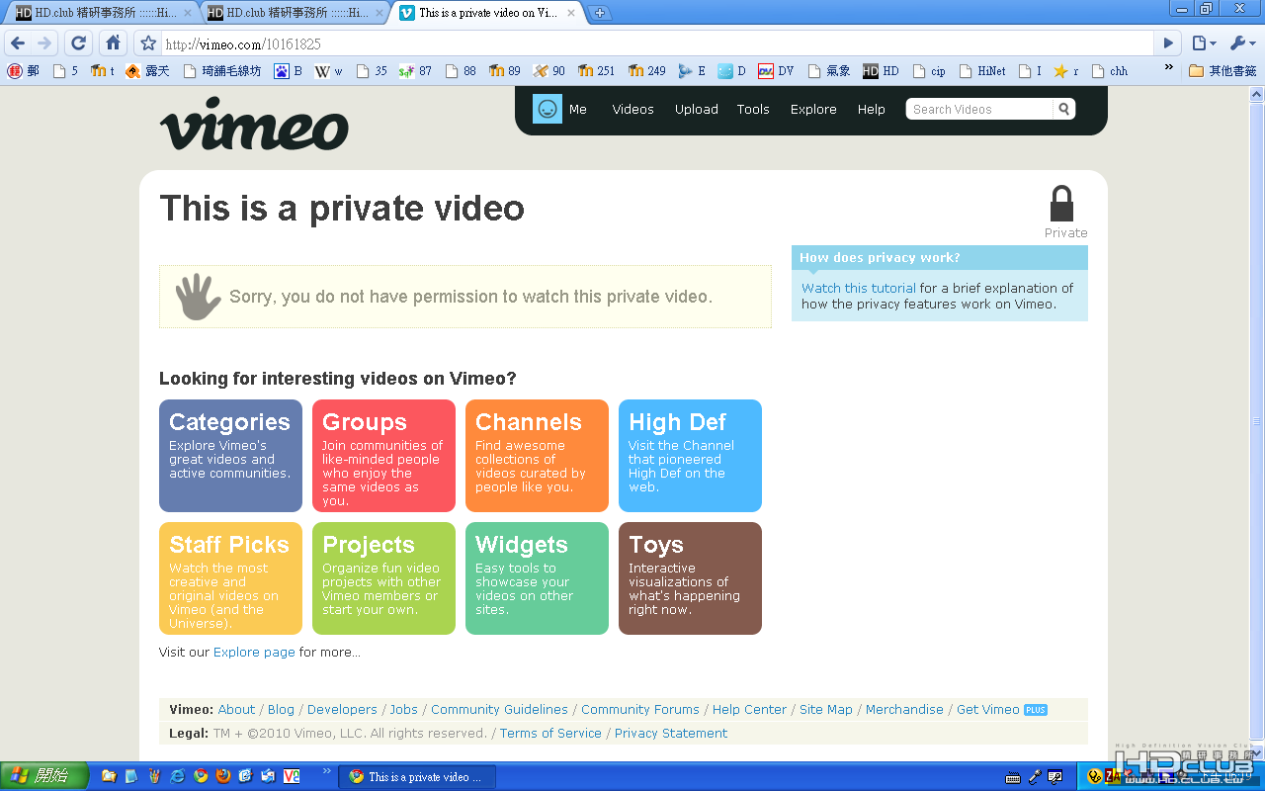The image size is (1265, 791).
Task: Open the Projects tile
Action: point(383,578)
